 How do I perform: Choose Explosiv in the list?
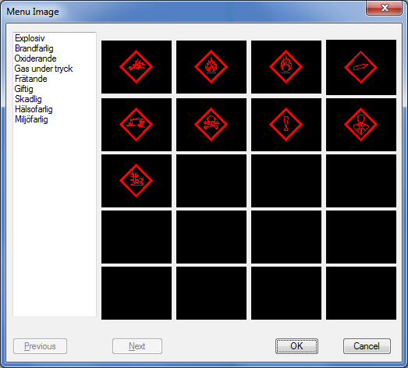30,38
